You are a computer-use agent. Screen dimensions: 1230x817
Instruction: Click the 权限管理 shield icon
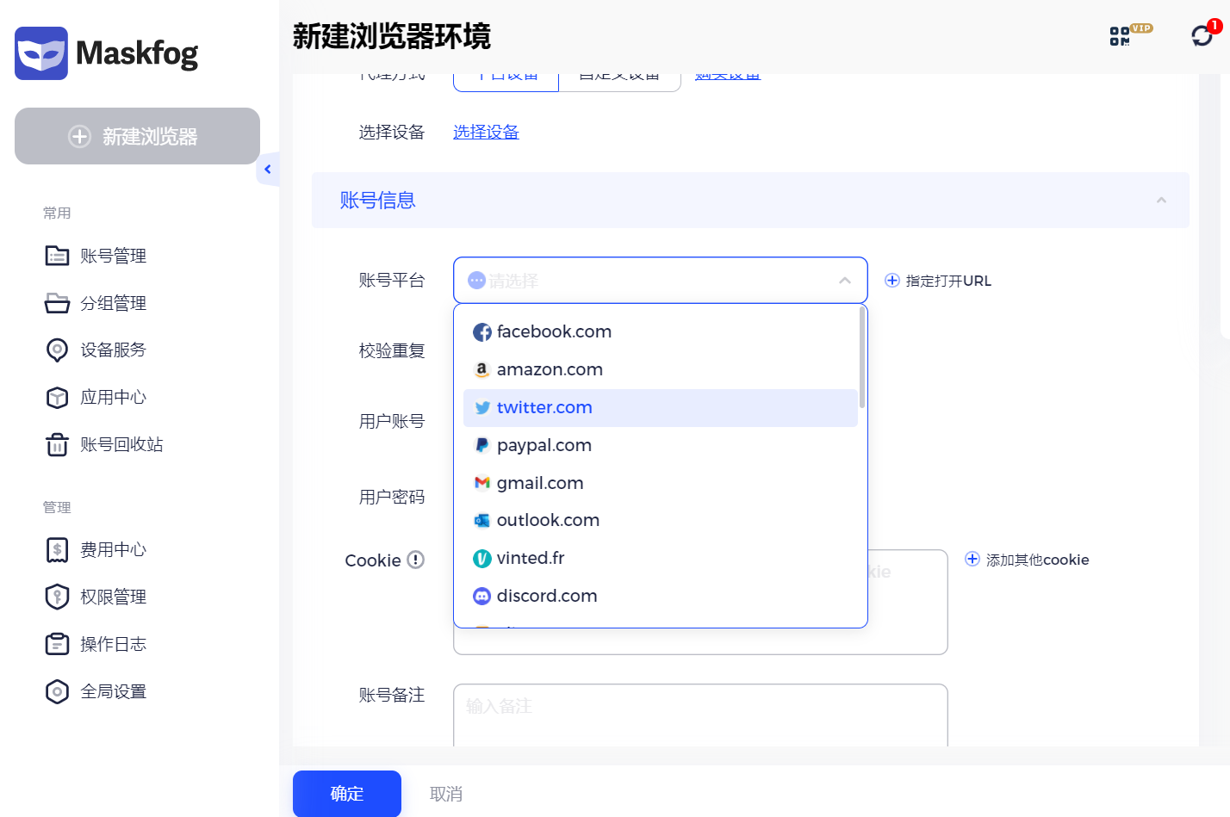(57, 597)
